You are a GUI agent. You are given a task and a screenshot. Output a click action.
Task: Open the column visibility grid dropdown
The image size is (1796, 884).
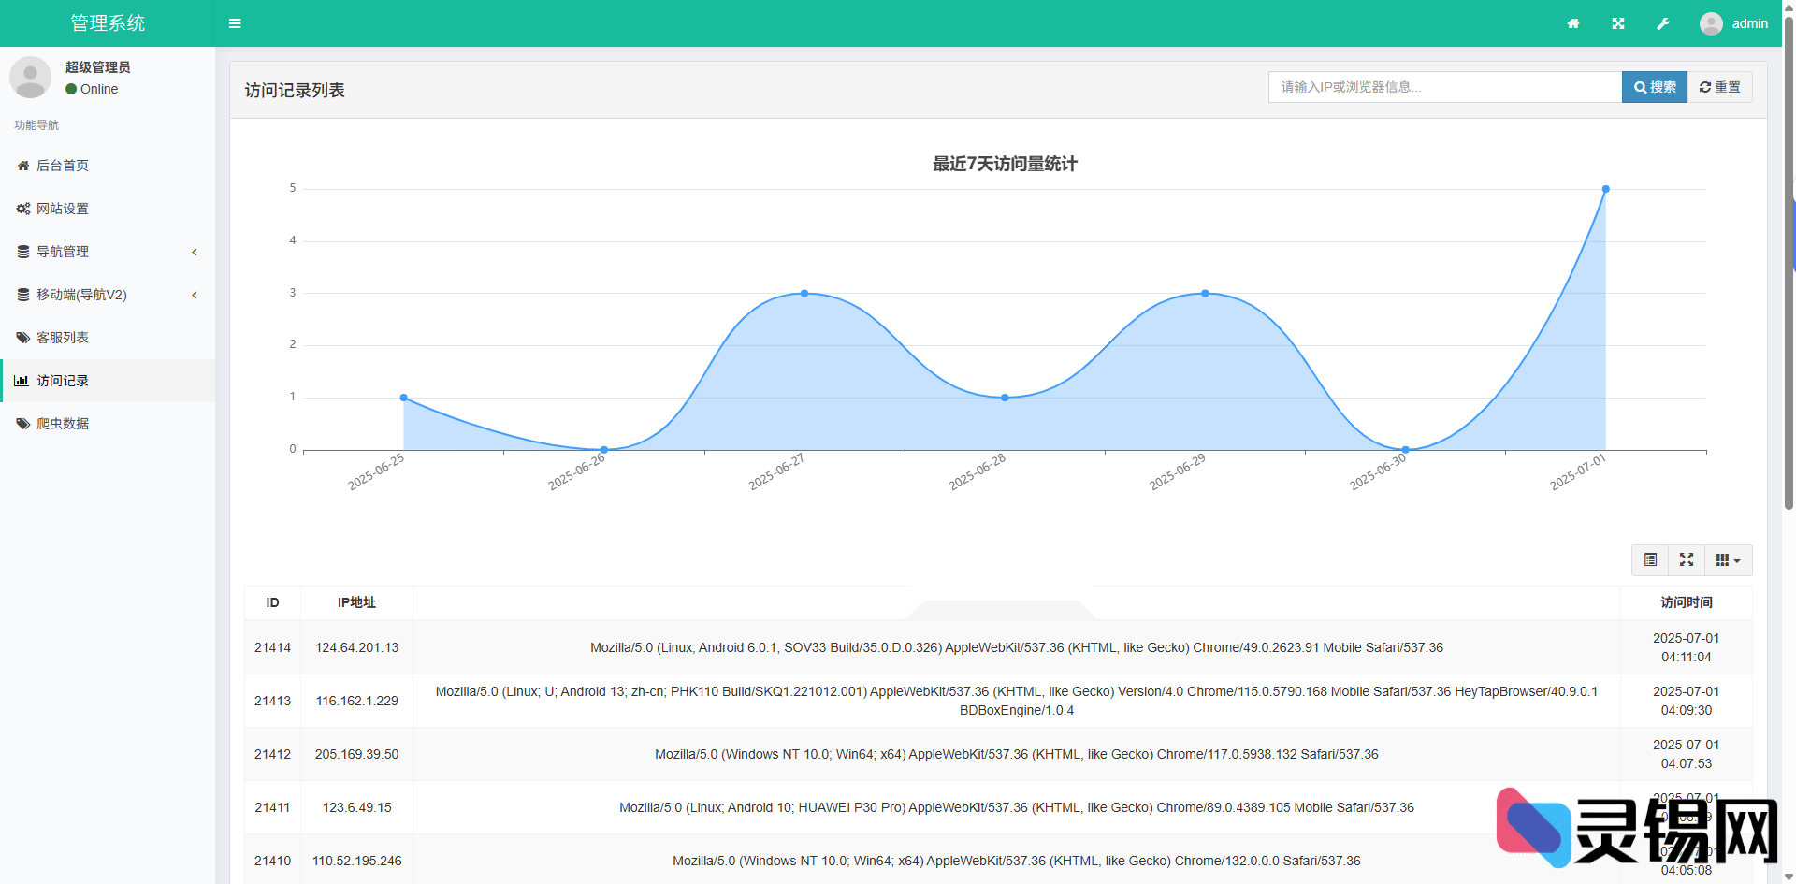(1729, 559)
